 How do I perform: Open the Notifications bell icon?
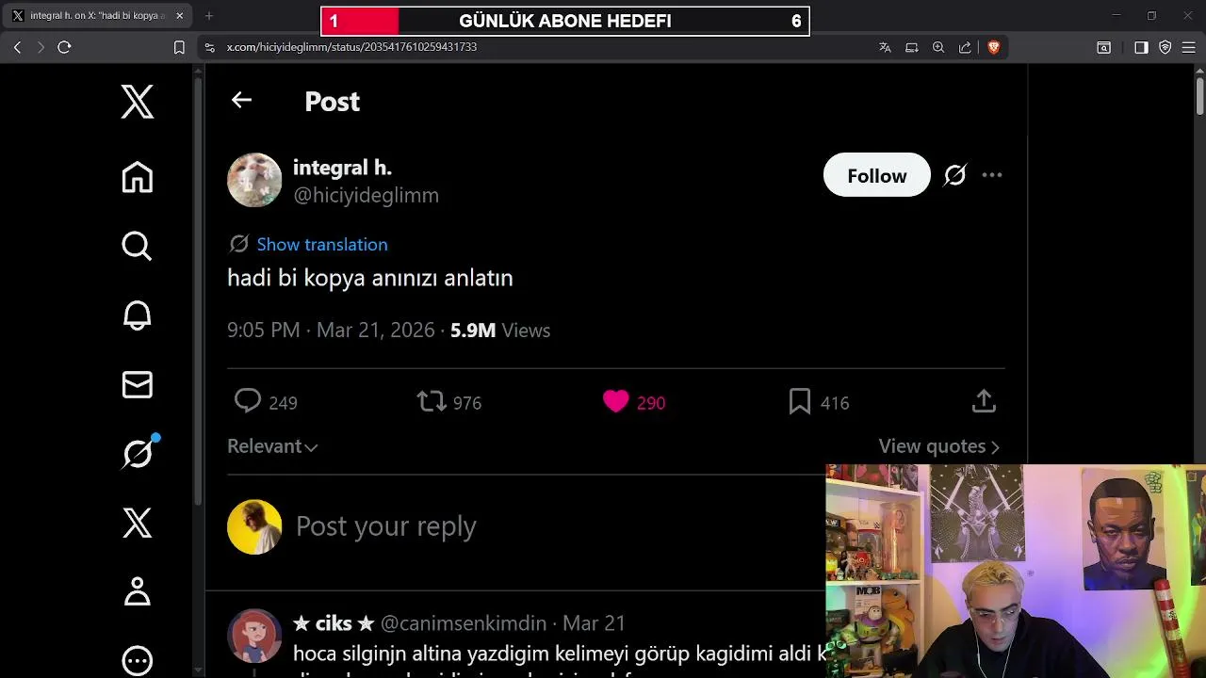pos(138,315)
